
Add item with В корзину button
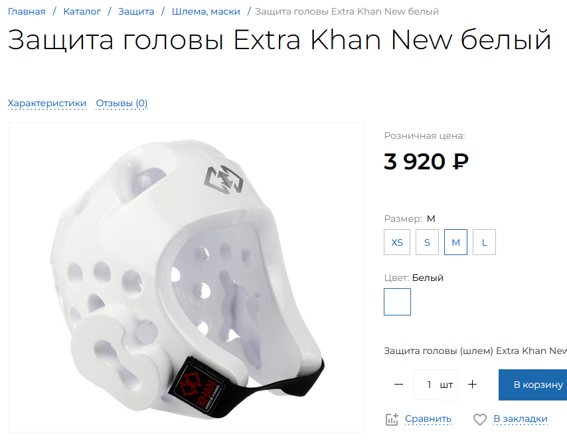click(532, 385)
